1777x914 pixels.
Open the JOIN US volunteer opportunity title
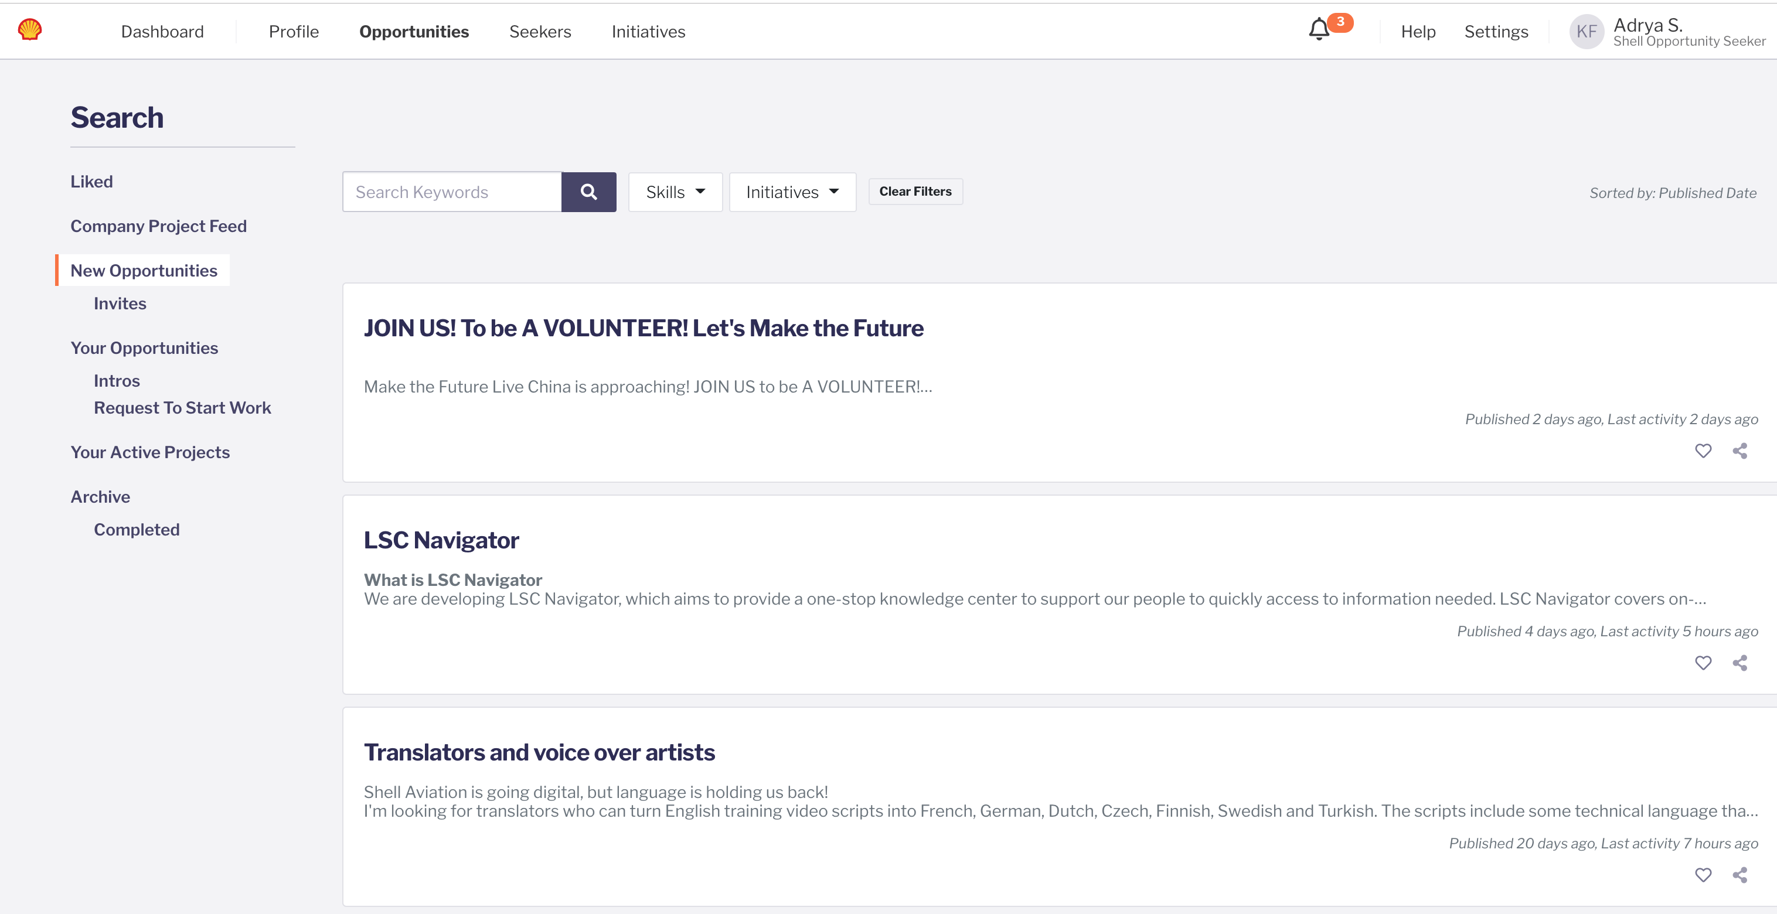pyautogui.click(x=644, y=328)
